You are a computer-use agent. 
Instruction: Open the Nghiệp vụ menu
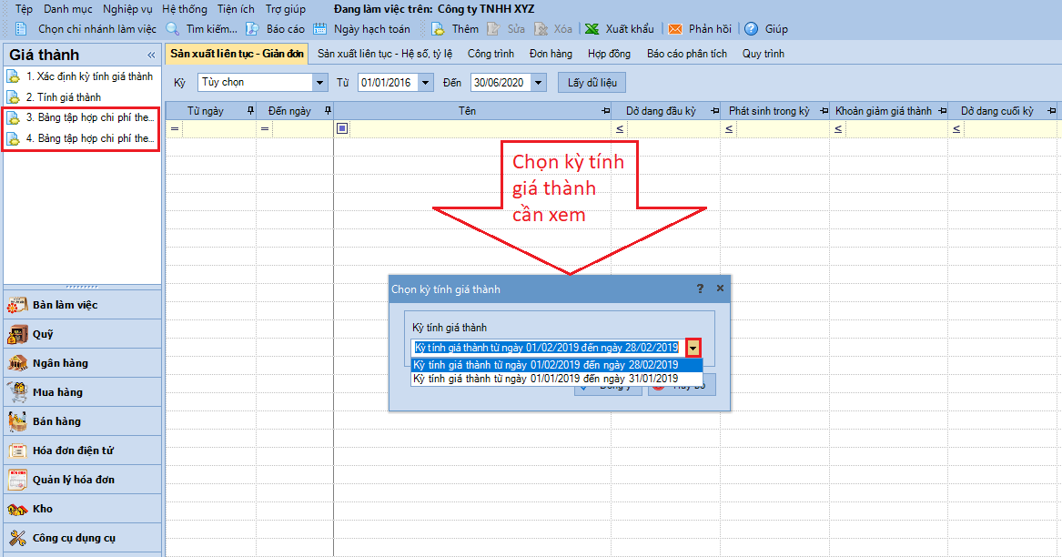pos(127,8)
